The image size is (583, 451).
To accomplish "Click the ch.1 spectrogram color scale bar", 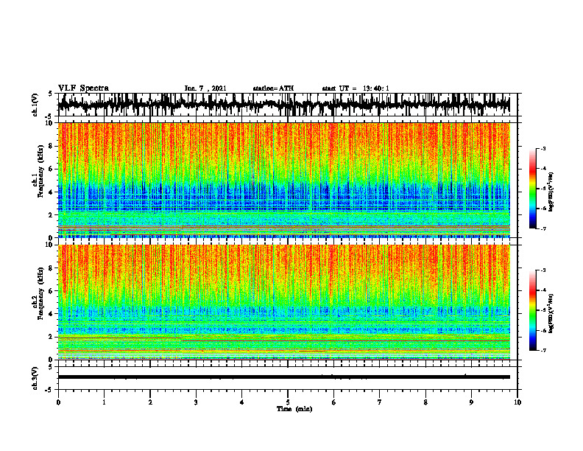I will coord(532,189).
